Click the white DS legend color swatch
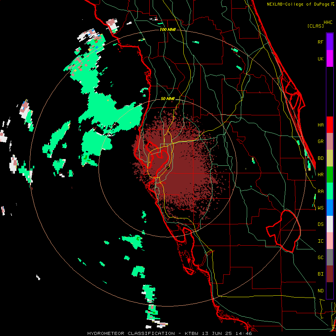The height and width of the screenshot is (336, 336). click(330, 224)
